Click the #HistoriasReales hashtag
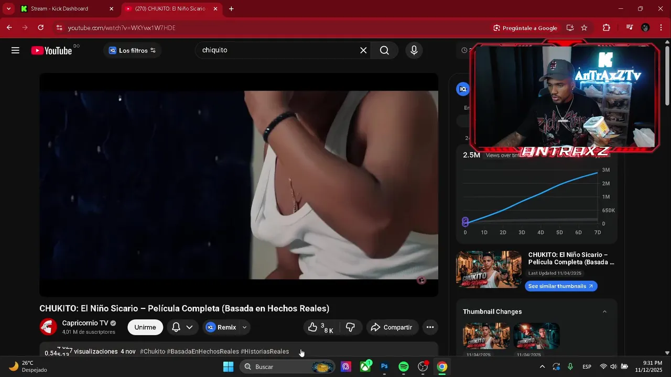This screenshot has height=377, width=671. click(265, 351)
